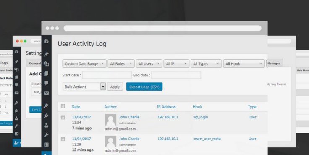The image size is (309, 155).
Task: Open the All IP dropdown
Action: 176,64
